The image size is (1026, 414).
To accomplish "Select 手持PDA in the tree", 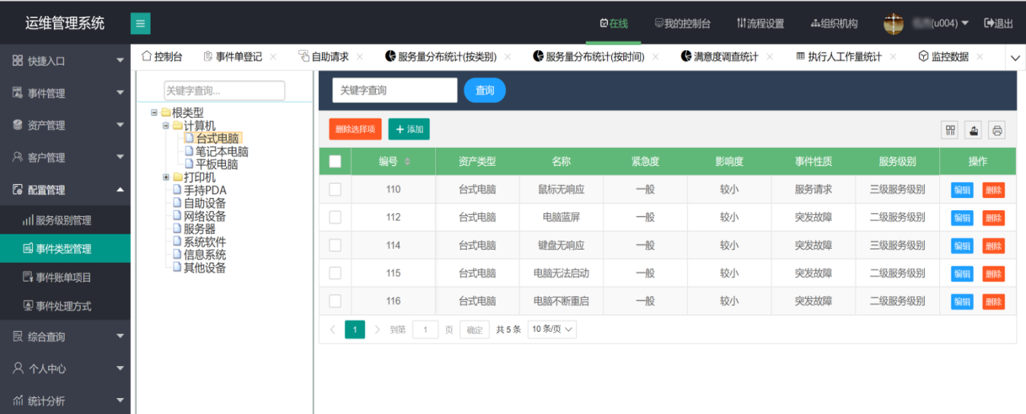I will [205, 190].
